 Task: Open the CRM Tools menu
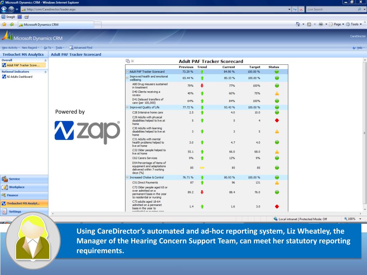[60, 48]
